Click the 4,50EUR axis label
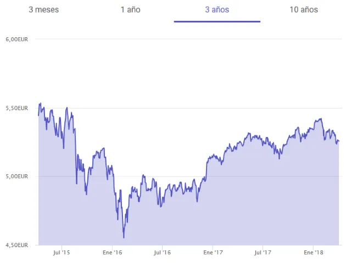Viewport: 351px width, 269px height. click(x=16, y=245)
